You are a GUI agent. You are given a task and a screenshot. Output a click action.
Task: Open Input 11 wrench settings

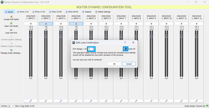tap(182, 101)
